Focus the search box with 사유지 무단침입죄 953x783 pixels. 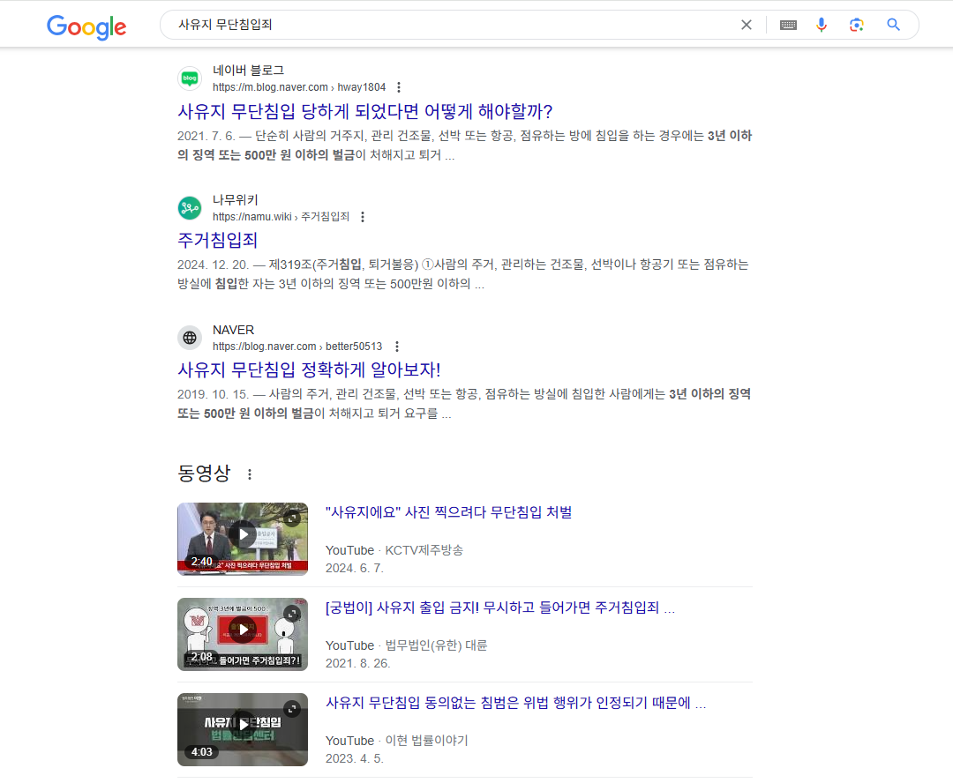(x=450, y=25)
